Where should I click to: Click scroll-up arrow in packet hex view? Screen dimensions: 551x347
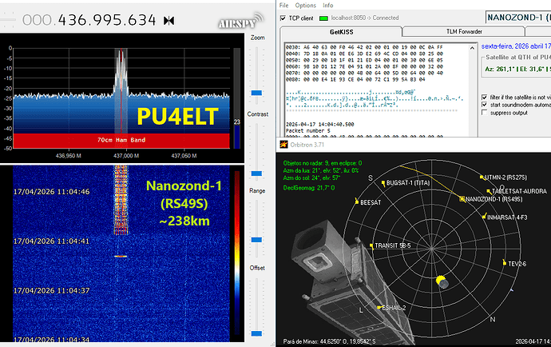point(472,48)
